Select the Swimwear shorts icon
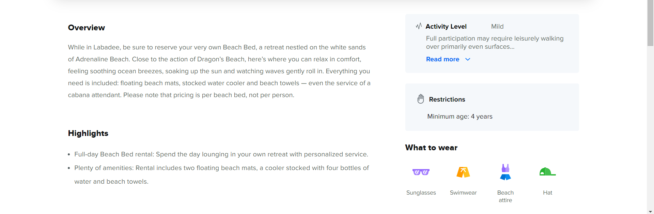Viewport: 654px width, 214px height. [x=463, y=172]
